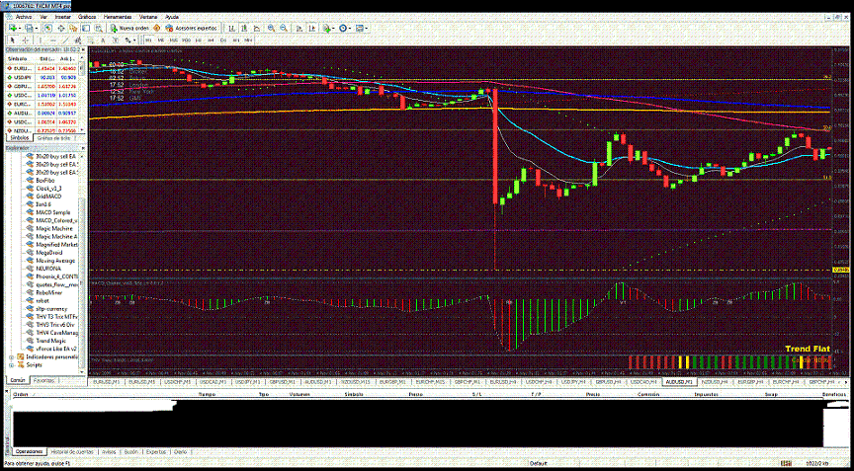Expand the Scripts tree node
This screenshot has height=471, width=854.
tap(11, 363)
